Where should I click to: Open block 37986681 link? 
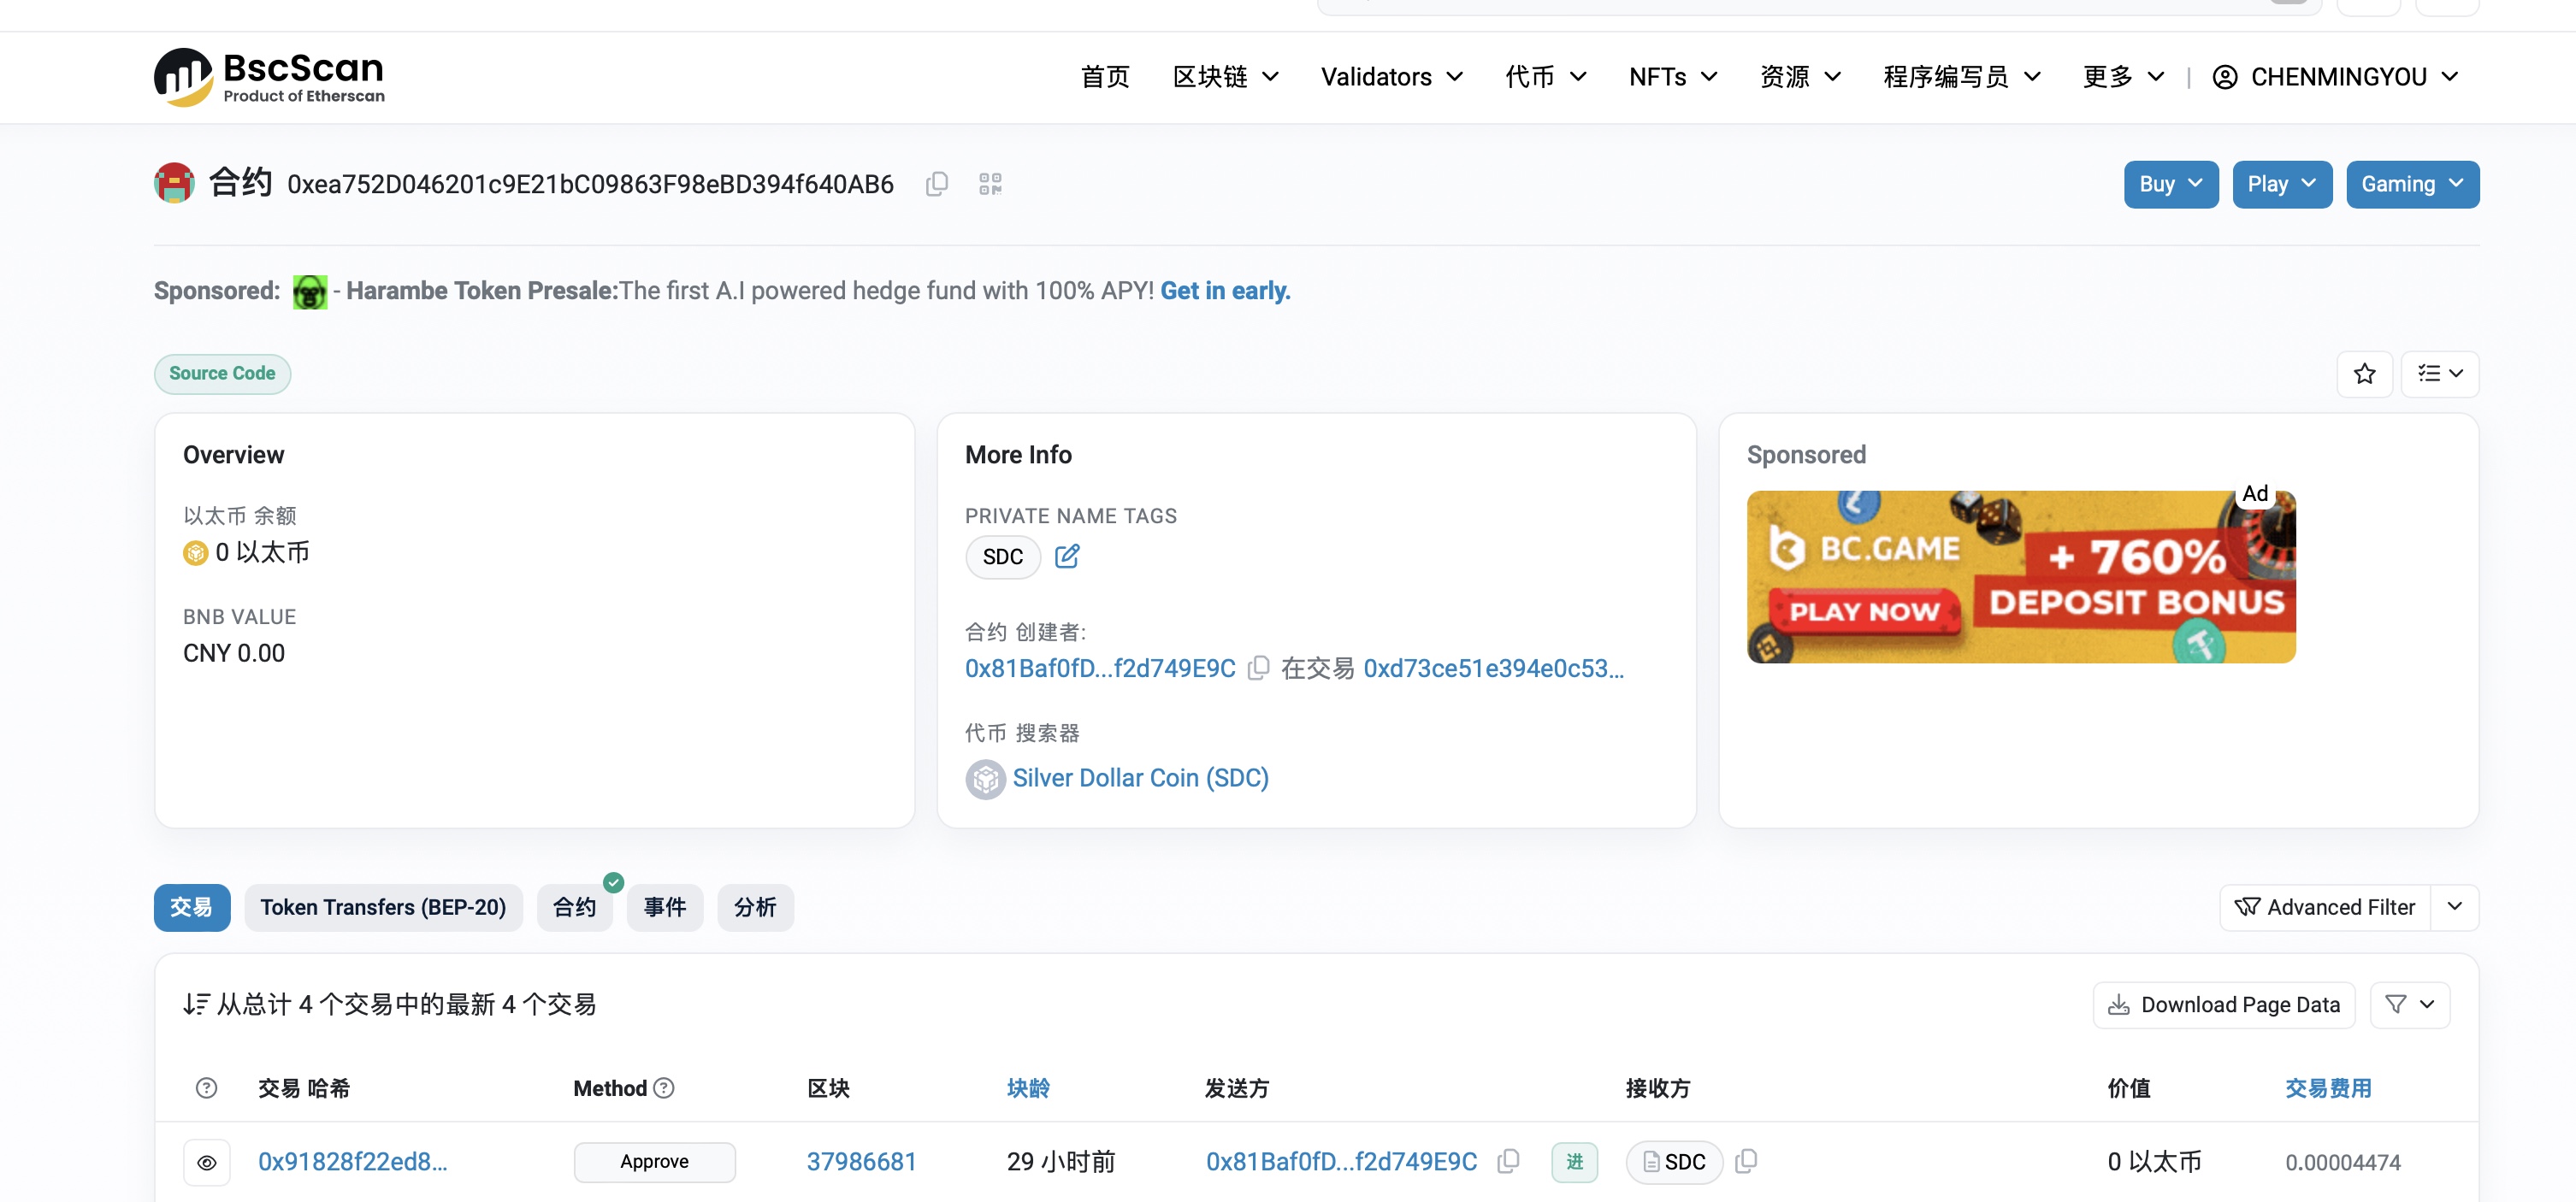pos(861,1161)
